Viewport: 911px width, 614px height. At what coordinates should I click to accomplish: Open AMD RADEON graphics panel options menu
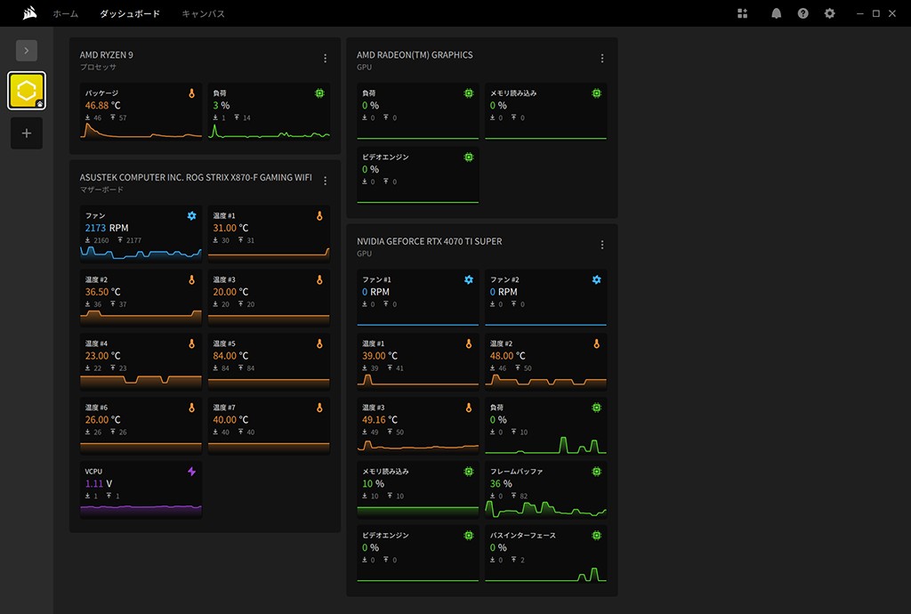602,59
